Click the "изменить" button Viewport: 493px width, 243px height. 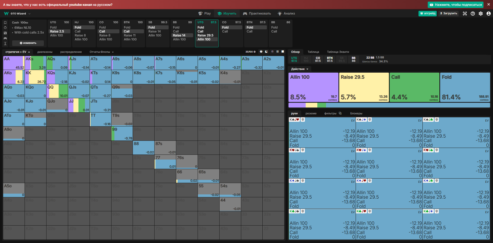point(28,43)
